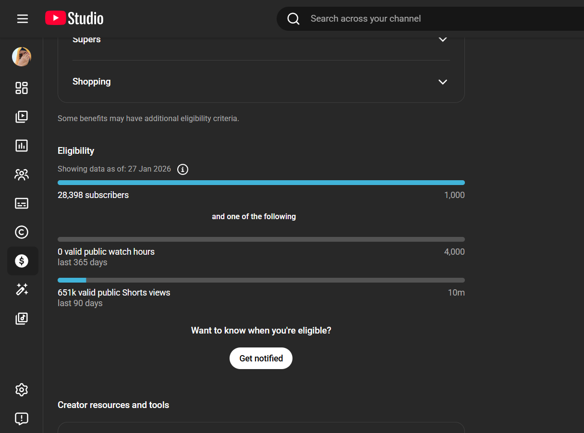This screenshot has width=584, height=433.
Task: Select the Earn dollar icon
Action: click(22, 261)
